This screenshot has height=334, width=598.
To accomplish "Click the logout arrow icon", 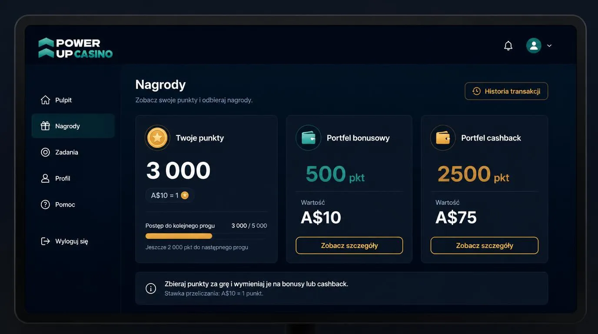I will (45, 241).
